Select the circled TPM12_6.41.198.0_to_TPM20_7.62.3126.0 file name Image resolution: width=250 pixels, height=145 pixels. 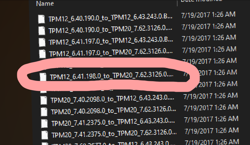click(112, 76)
